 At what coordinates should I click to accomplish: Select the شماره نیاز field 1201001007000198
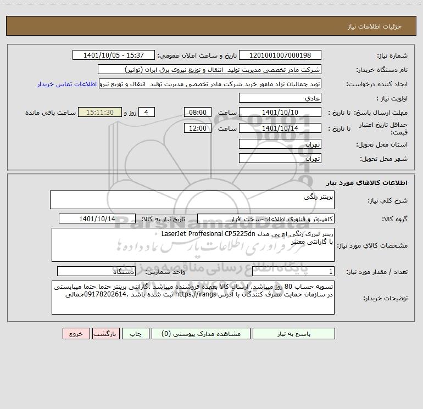(x=280, y=55)
